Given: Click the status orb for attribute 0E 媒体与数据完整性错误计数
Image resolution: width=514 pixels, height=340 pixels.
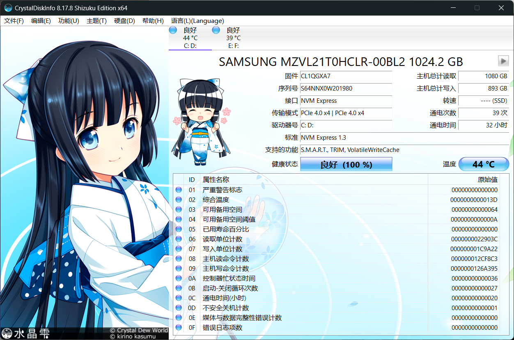Looking at the screenshot, I should click(179, 317).
